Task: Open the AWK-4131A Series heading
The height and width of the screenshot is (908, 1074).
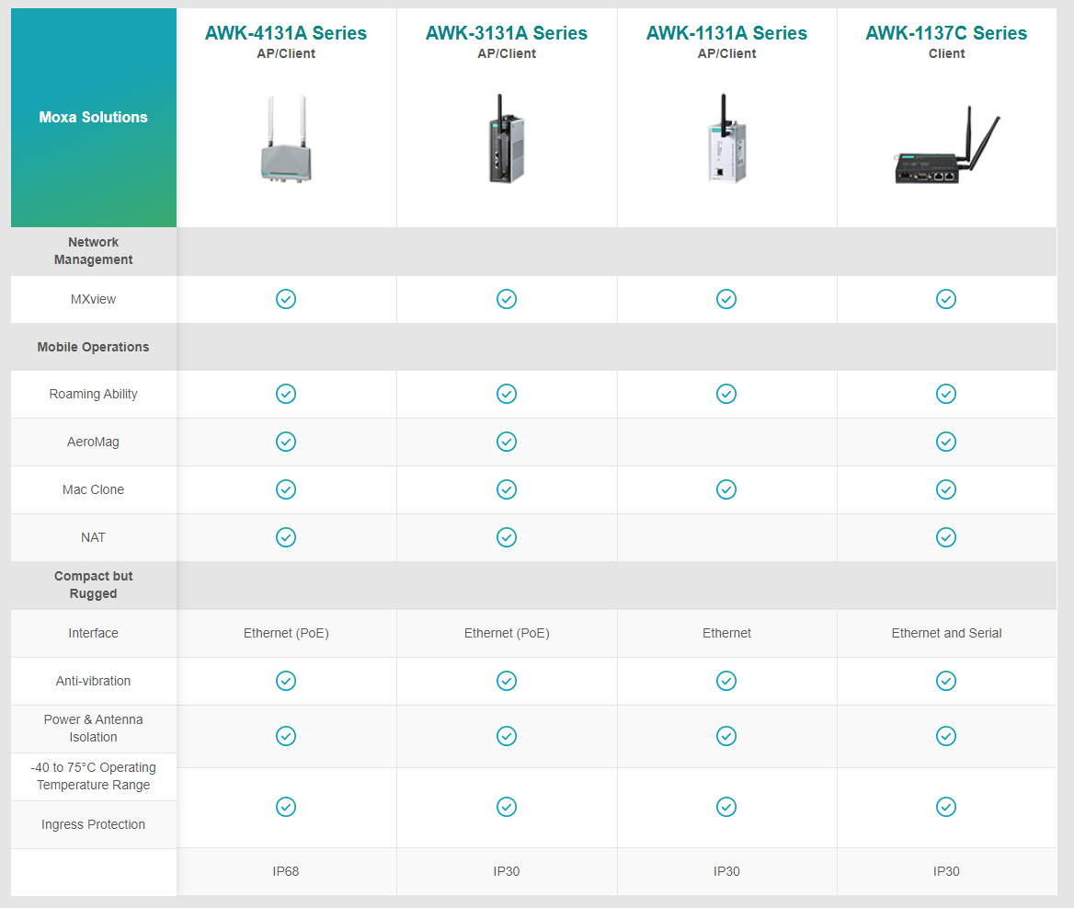Action: click(286, 33)
